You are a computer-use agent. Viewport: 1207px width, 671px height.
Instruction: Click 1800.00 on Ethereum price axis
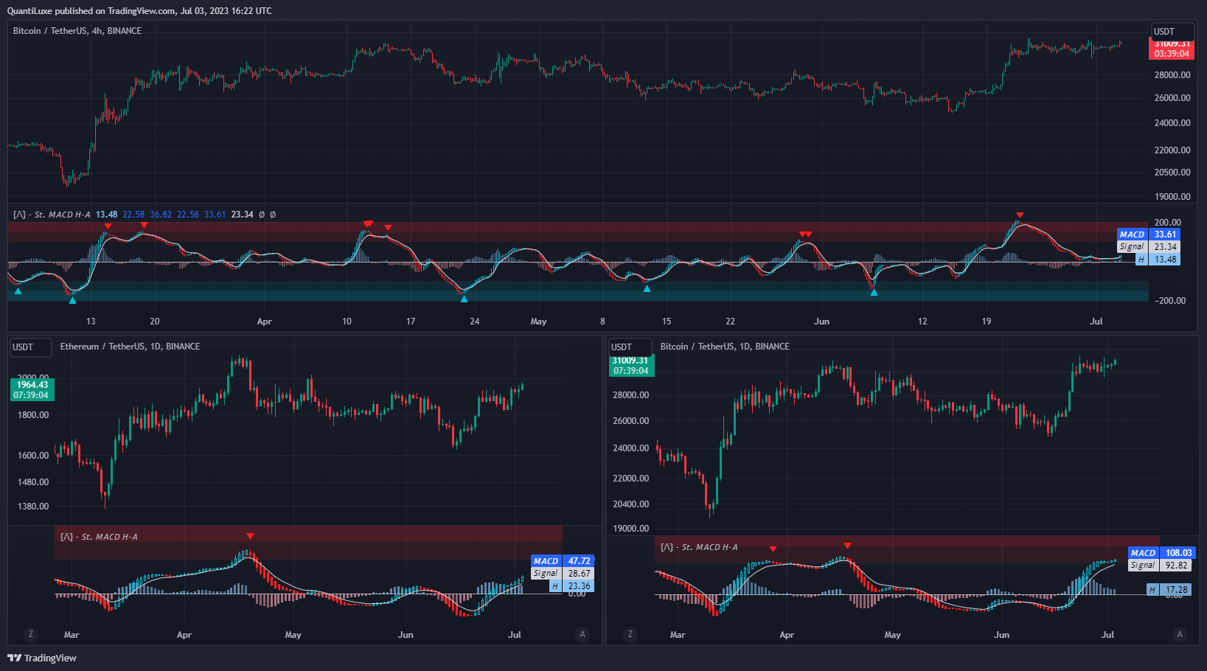(x=33, y=415)
